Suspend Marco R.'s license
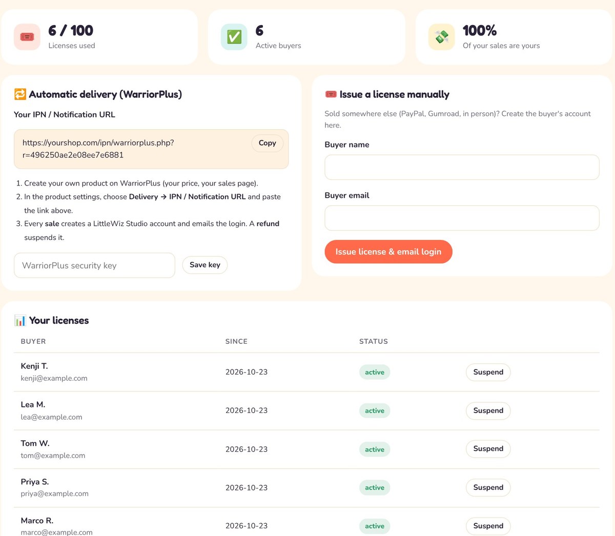Screen dimensions: 615x536 [488, 526]
